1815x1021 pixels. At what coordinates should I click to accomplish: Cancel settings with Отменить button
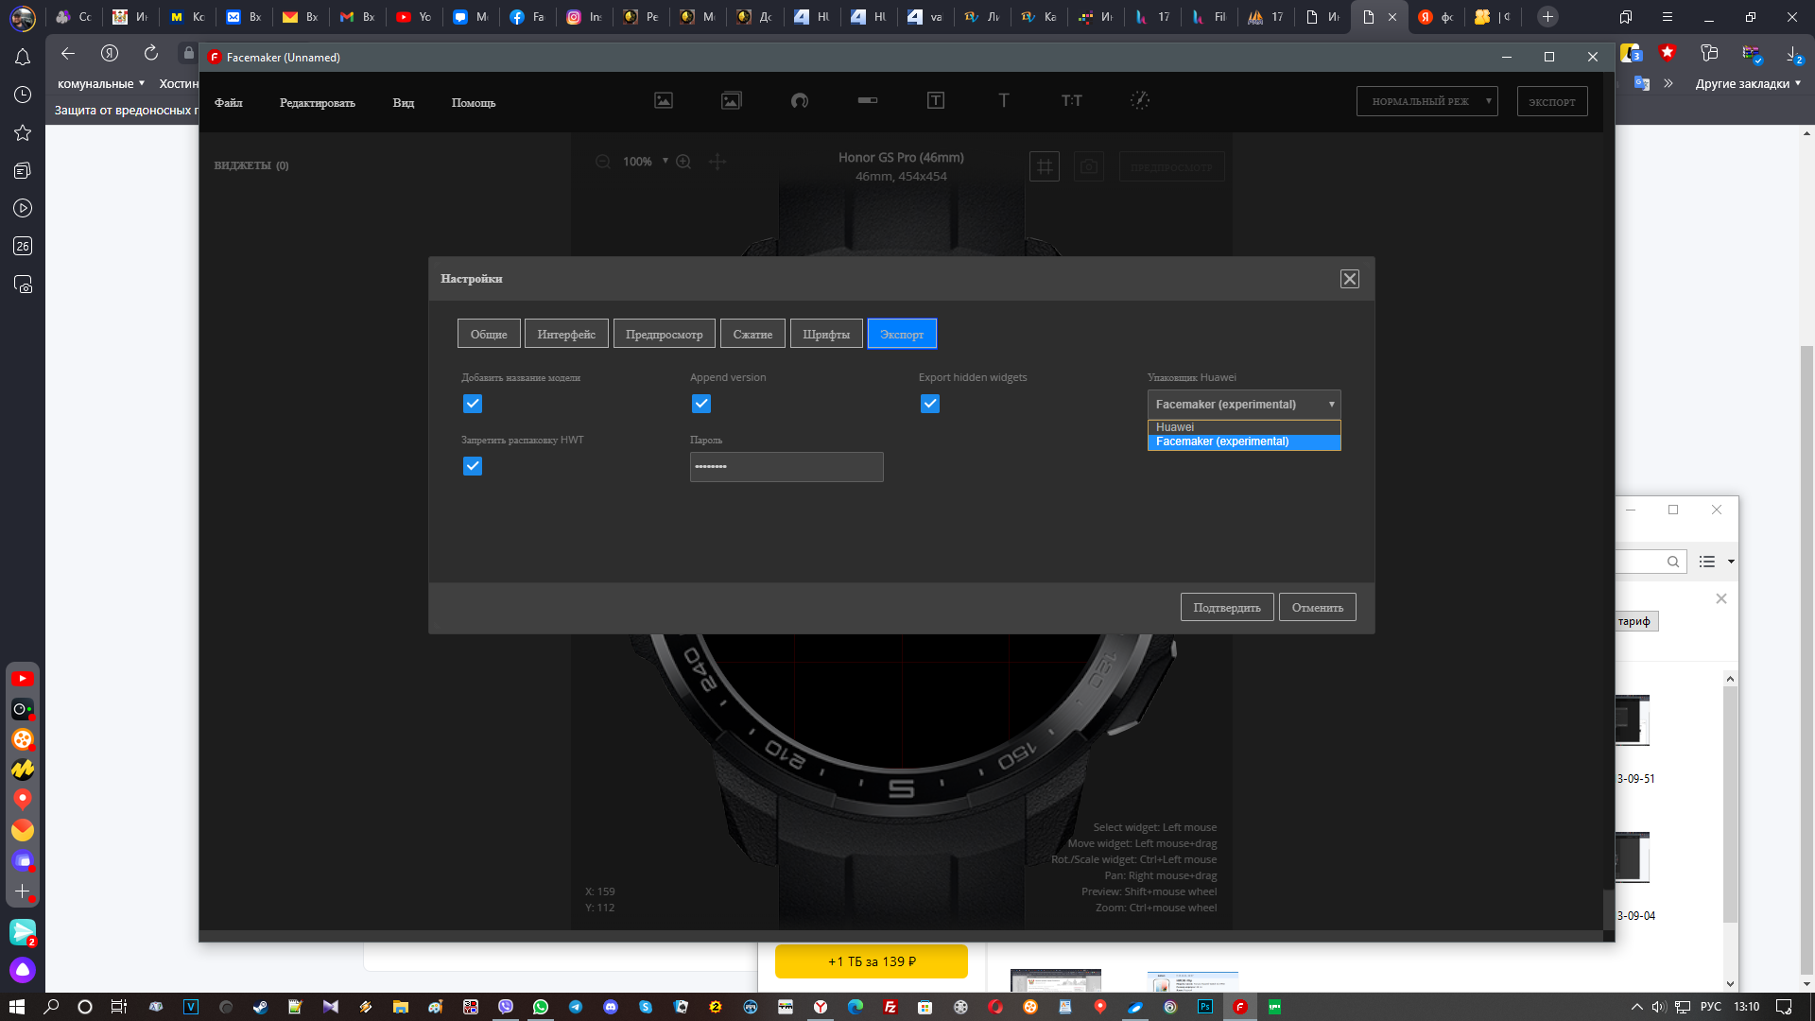(1318, 607)
